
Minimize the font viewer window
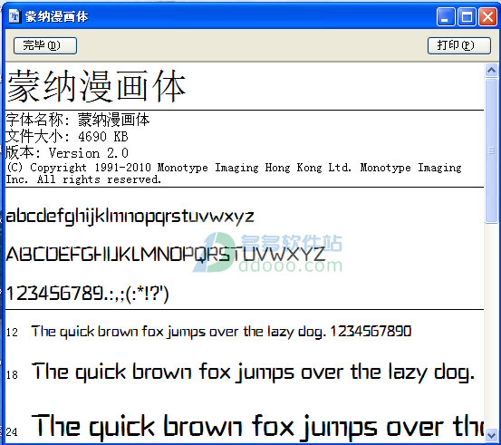tap(446, 16)
